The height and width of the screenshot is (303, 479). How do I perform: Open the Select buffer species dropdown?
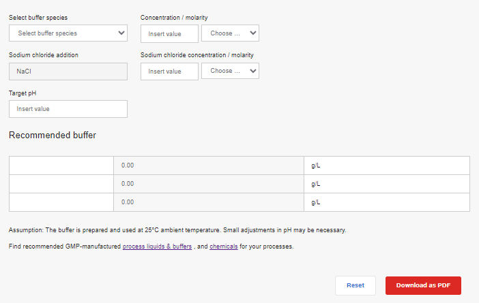(x=68, y=33)
